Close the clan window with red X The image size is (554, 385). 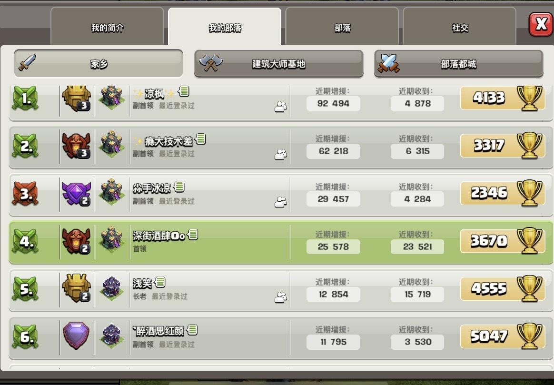point(541,24)
